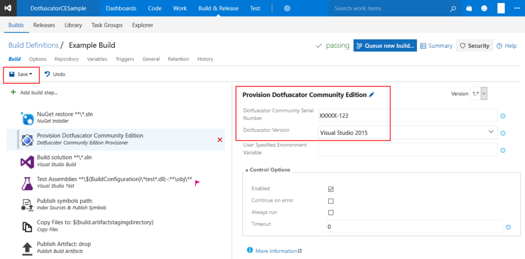
Task: Open the settings gear icon
Action: (287, 8)
